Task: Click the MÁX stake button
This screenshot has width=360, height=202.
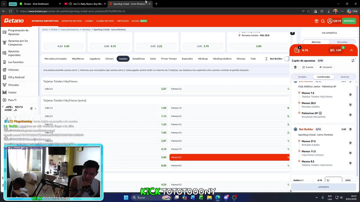Action: coord(348,180)
